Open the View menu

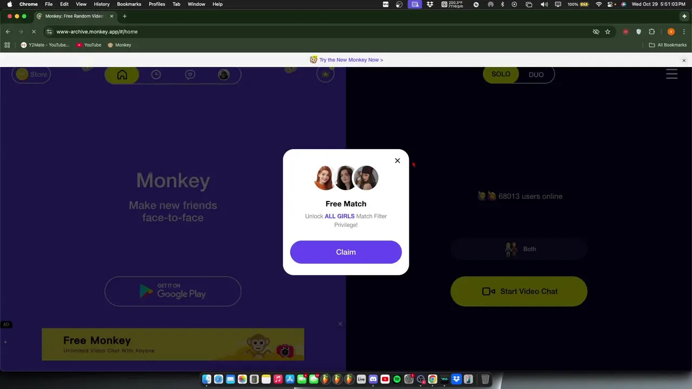81,4
